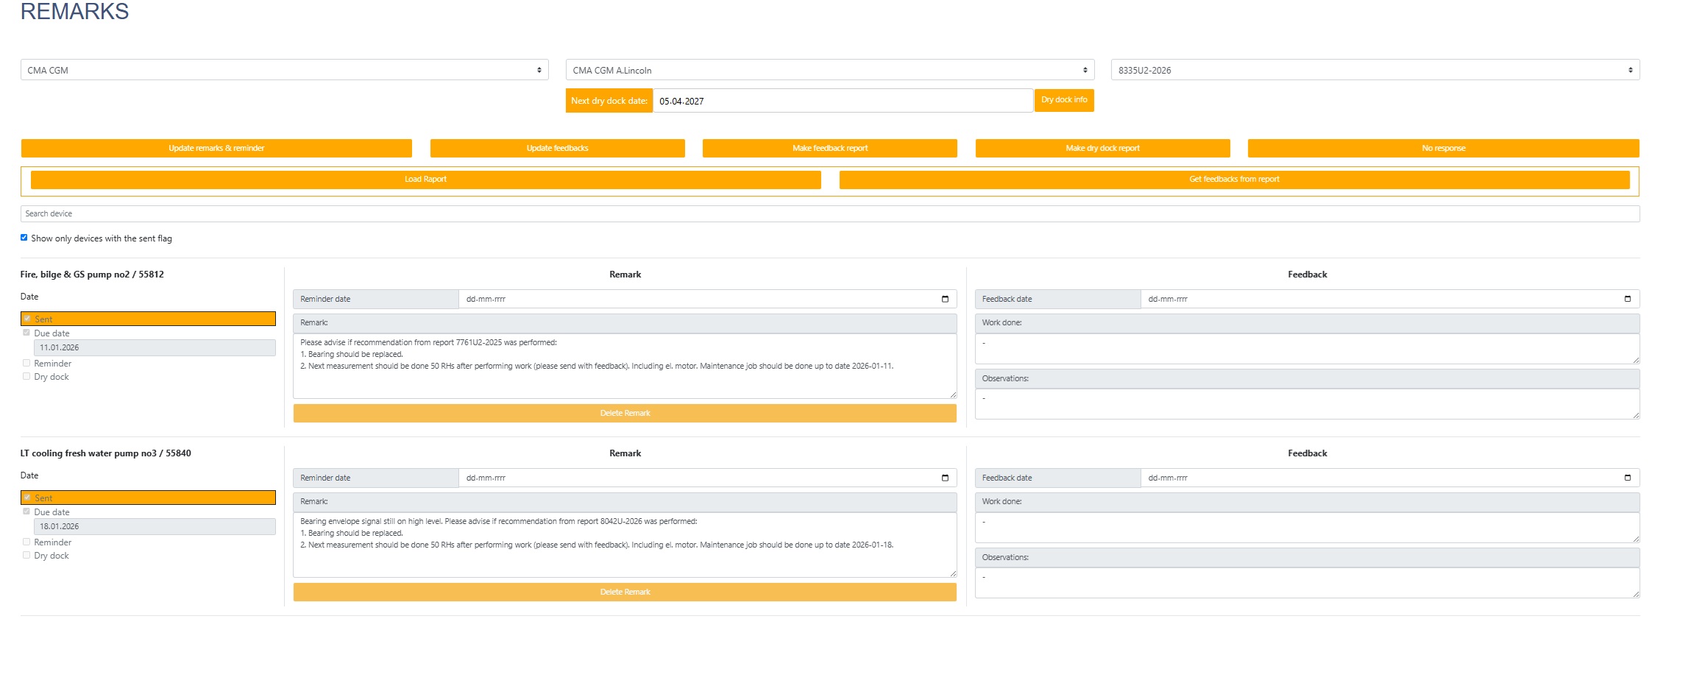The height and width of the screenshot is (683, 1699).
Task: Click 'Get feedbacks from report' button
Action: coord(1234,180)
